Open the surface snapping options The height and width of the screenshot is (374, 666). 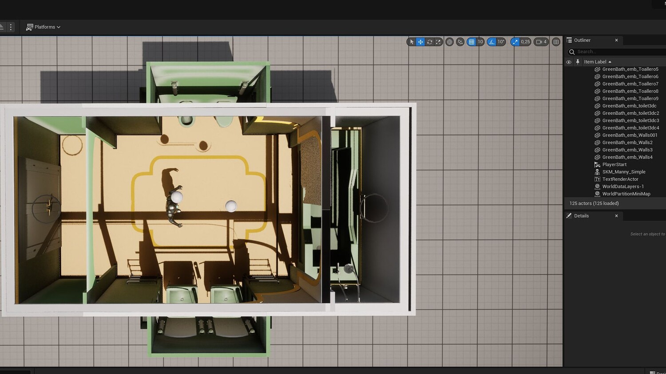[460, 42]
